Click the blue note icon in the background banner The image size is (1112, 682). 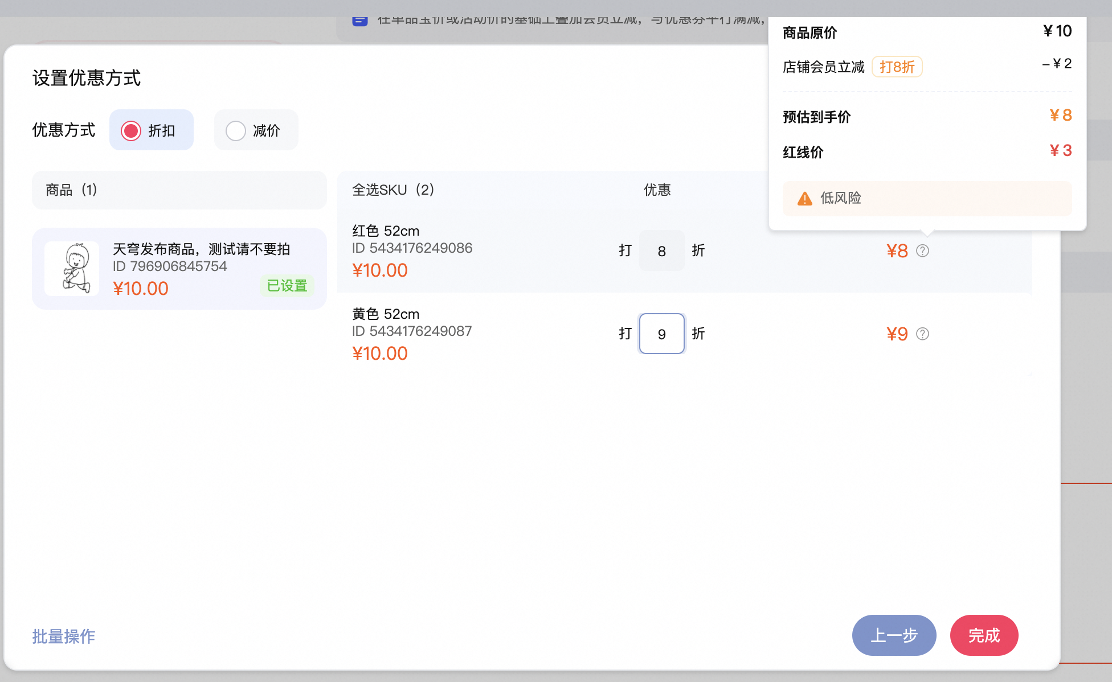359,21
